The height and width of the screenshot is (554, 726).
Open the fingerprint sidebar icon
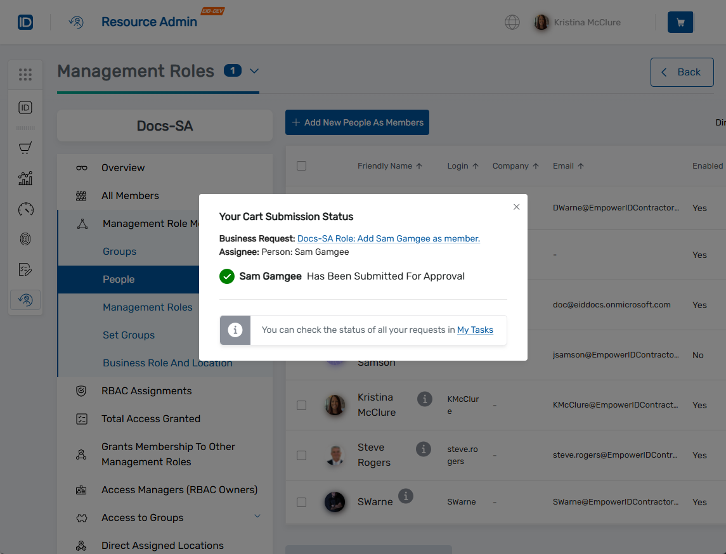(25, 239)
